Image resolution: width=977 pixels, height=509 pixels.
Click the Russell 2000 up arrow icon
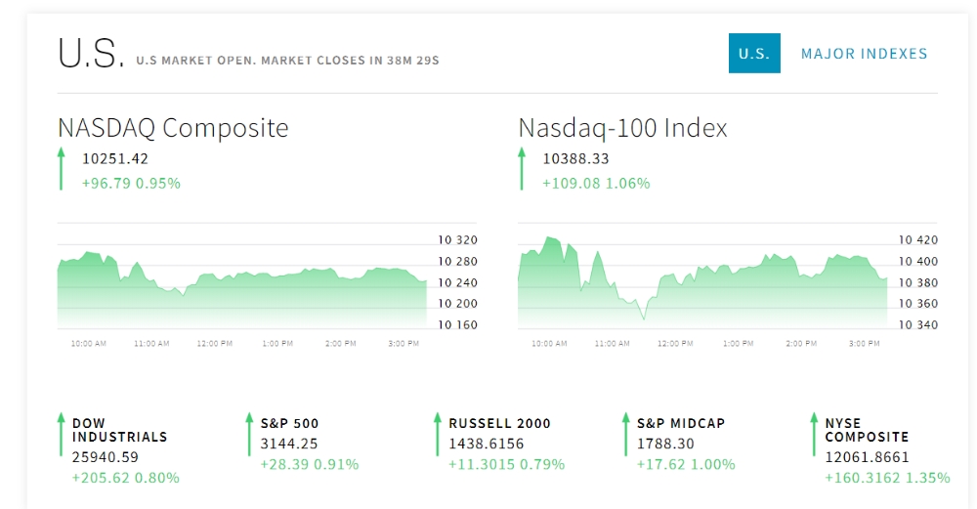click(x=438, y=434)
